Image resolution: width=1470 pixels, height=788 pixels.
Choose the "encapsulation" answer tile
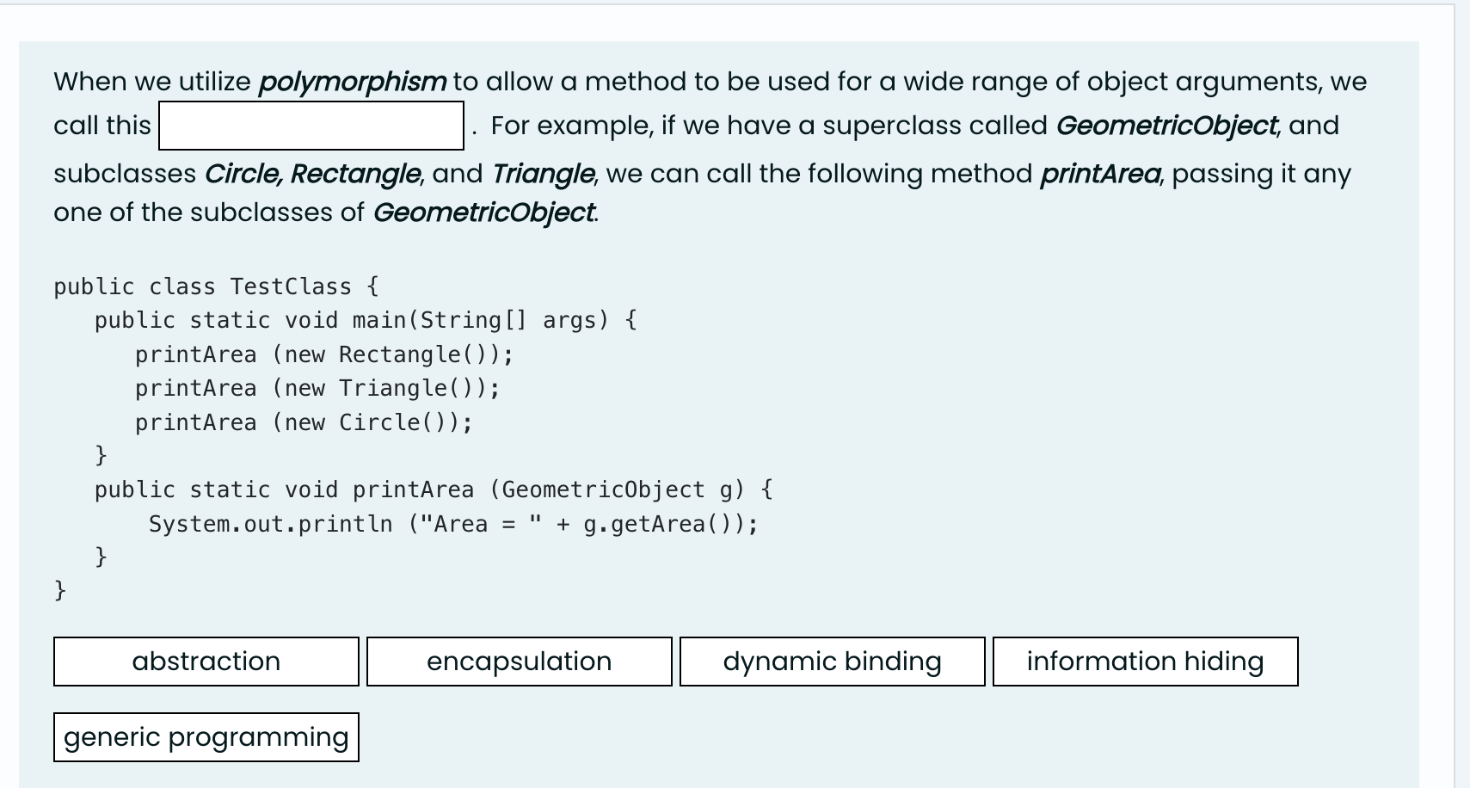click(x=520, y=662)
